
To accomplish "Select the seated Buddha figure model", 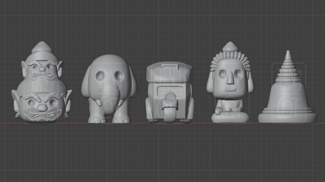I will [x=230, y=82].
